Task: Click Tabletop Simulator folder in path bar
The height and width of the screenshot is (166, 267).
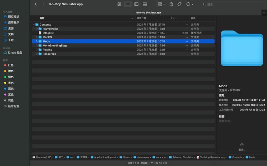Action: point(181,157)
